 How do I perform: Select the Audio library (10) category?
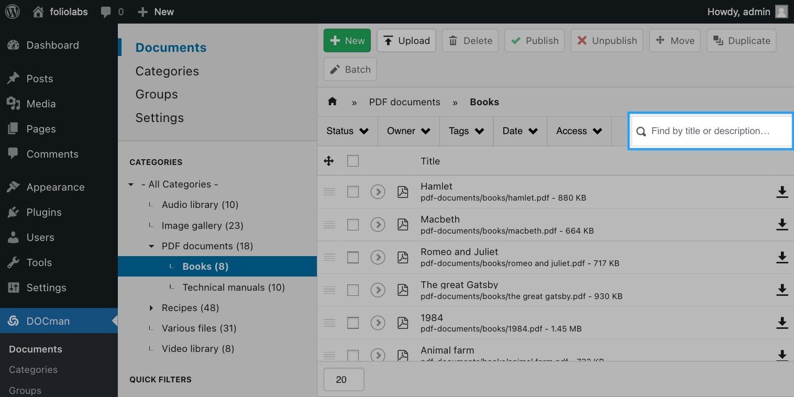(200, 205)
